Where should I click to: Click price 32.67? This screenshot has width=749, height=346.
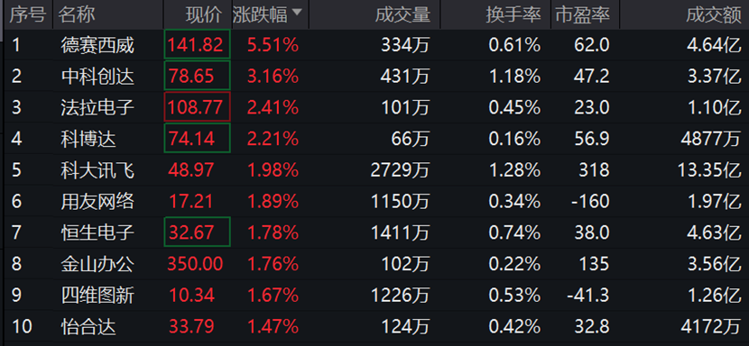point(191,232)
